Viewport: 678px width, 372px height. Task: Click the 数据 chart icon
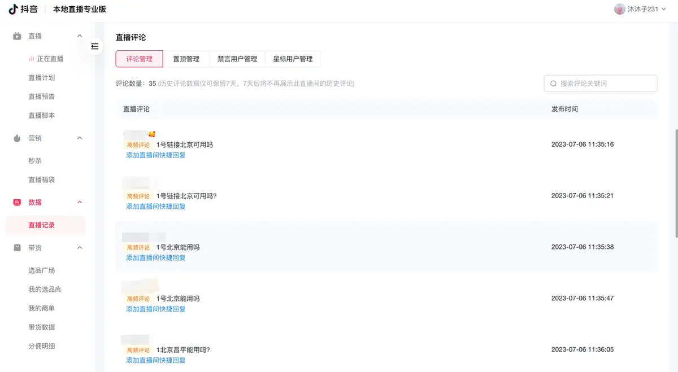click(18, 203)
